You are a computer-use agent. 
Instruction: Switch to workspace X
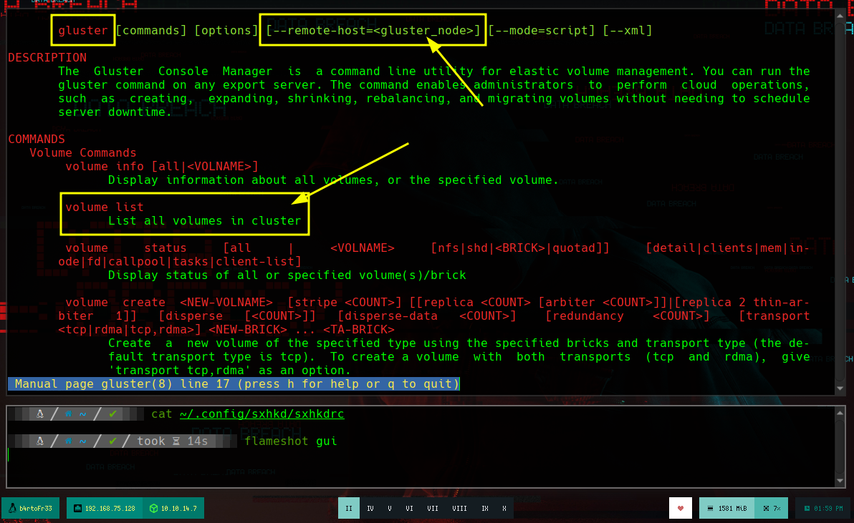coord(504,508)
